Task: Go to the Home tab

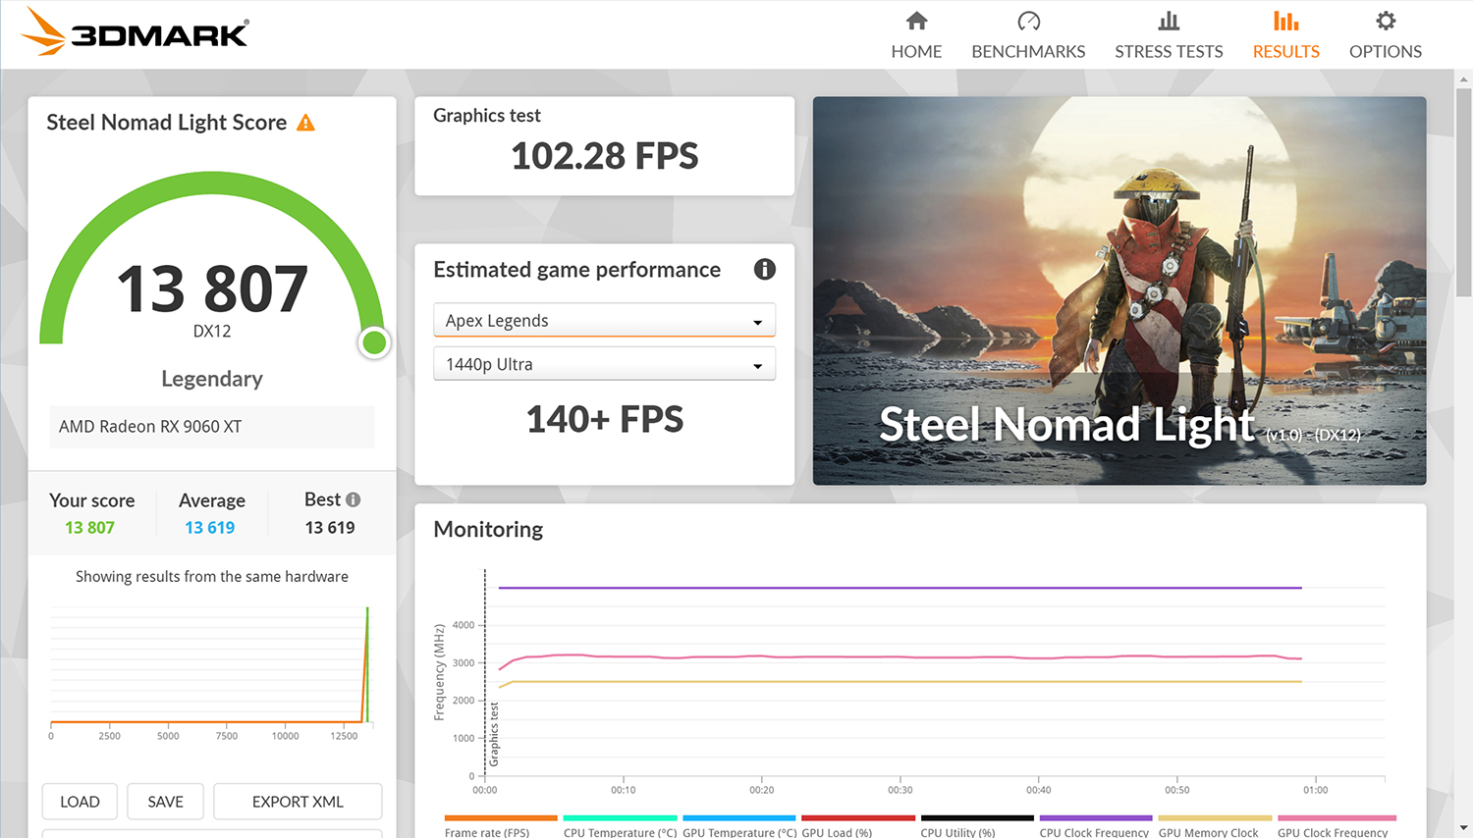Action: tap(916, 35)
